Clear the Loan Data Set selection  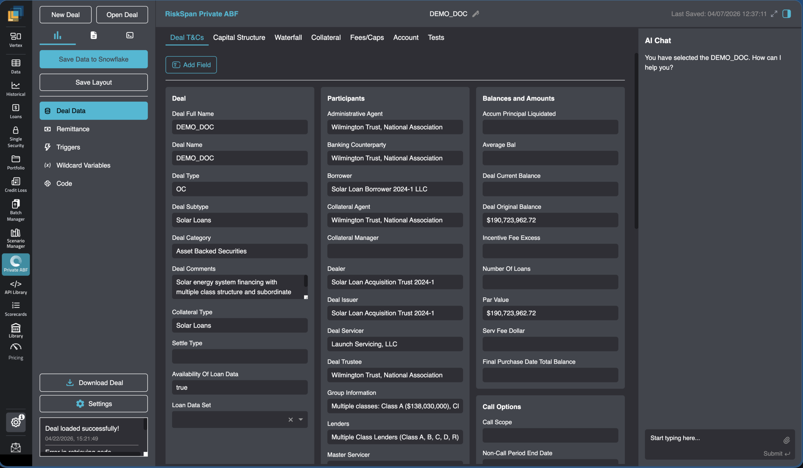coord(290,419)
